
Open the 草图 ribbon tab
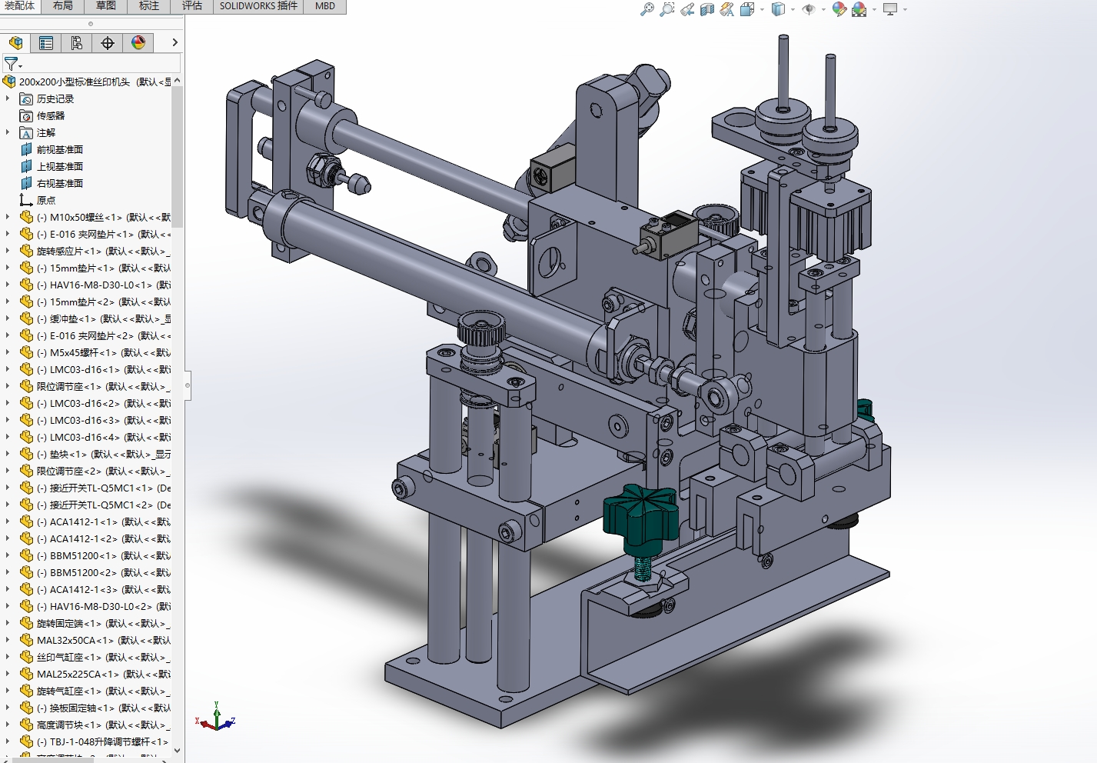coord(106,6)
